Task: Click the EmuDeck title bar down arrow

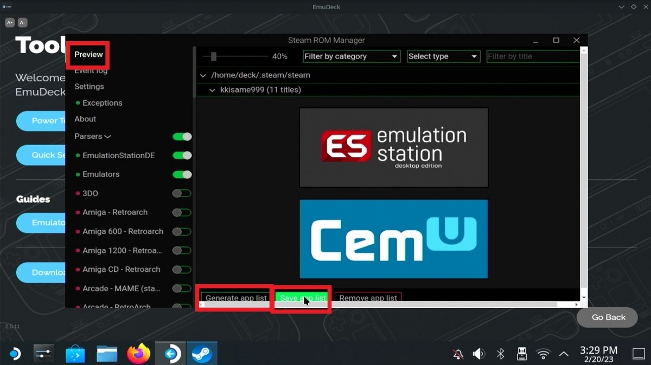Action: 621,6
